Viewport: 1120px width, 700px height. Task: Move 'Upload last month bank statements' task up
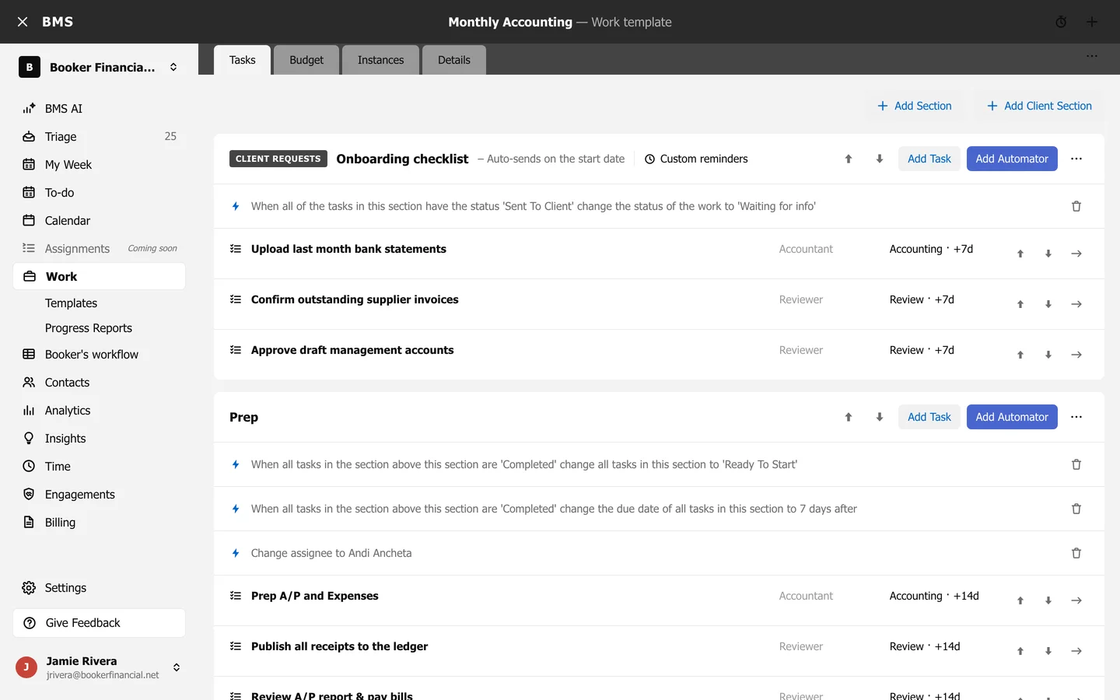1020,254
